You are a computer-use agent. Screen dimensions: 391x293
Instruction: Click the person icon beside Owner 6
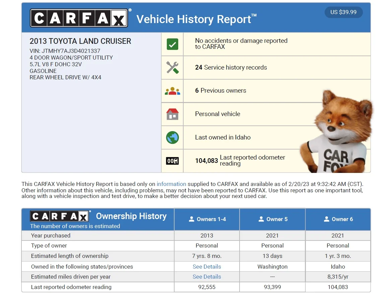(x=326, y=219)
